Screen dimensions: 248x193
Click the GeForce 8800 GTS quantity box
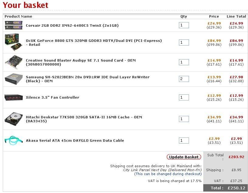click(x=184, y=42)
